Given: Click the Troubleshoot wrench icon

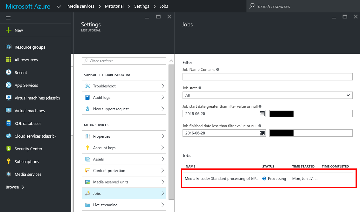Looking at the screenshot, I should 87,86.
